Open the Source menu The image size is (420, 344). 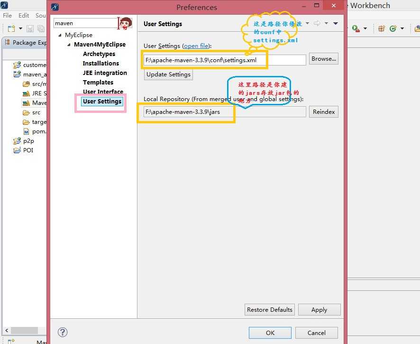41,16
